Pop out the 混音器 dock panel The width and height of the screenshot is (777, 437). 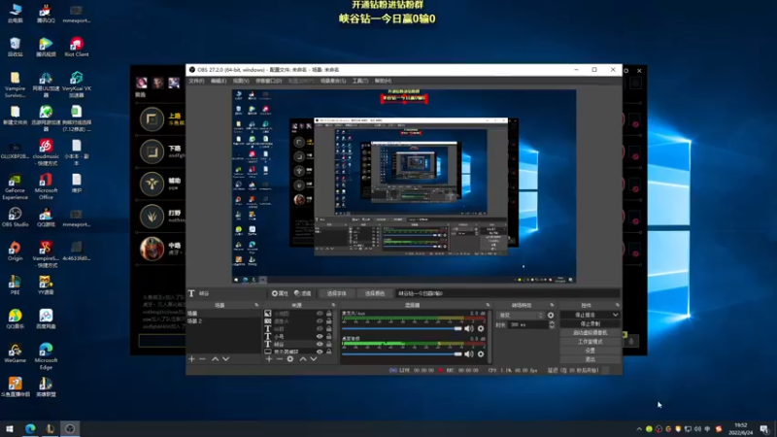coord(488,305)
